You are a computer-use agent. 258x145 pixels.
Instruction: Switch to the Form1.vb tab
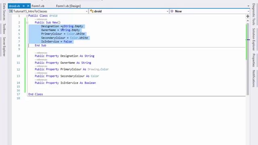point(38,6)
